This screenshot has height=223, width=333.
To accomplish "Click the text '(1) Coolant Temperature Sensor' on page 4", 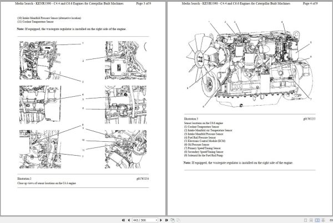I will pos(201,127).
